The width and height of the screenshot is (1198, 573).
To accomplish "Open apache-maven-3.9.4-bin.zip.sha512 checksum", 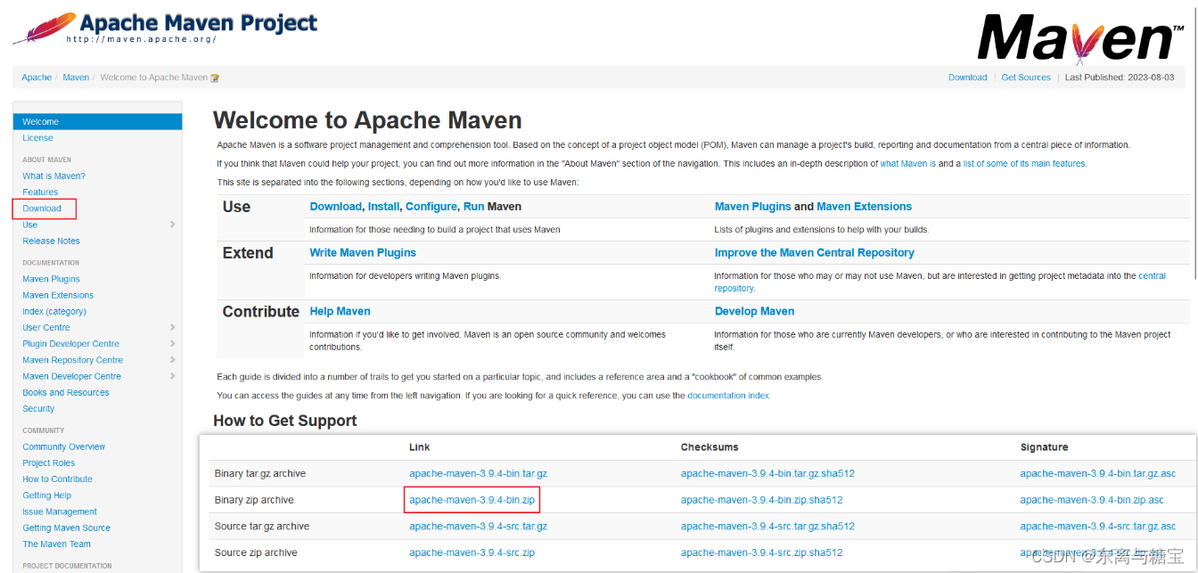I will click(761, 501).
